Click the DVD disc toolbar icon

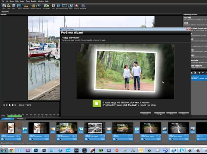click(53, 6)
